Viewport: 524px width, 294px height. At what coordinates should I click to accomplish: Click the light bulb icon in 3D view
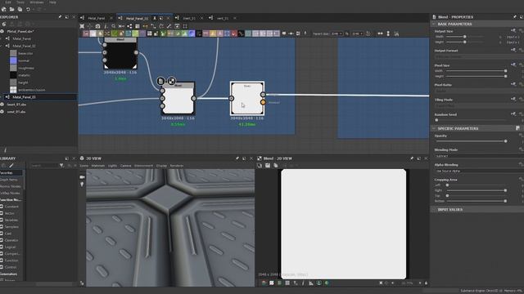pos(82,184)
